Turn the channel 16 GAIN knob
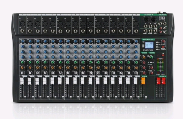This screenshot has height=119, width=183. tap(136, 41)
